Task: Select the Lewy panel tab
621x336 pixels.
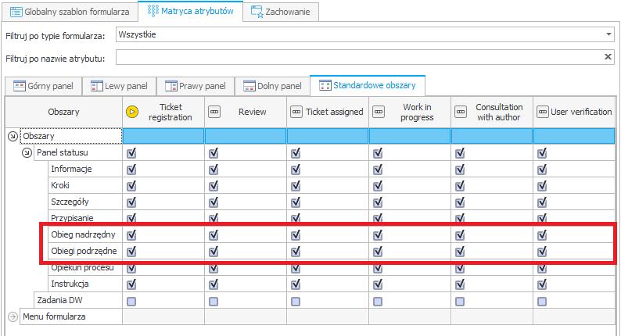Action: coord(119,86)
